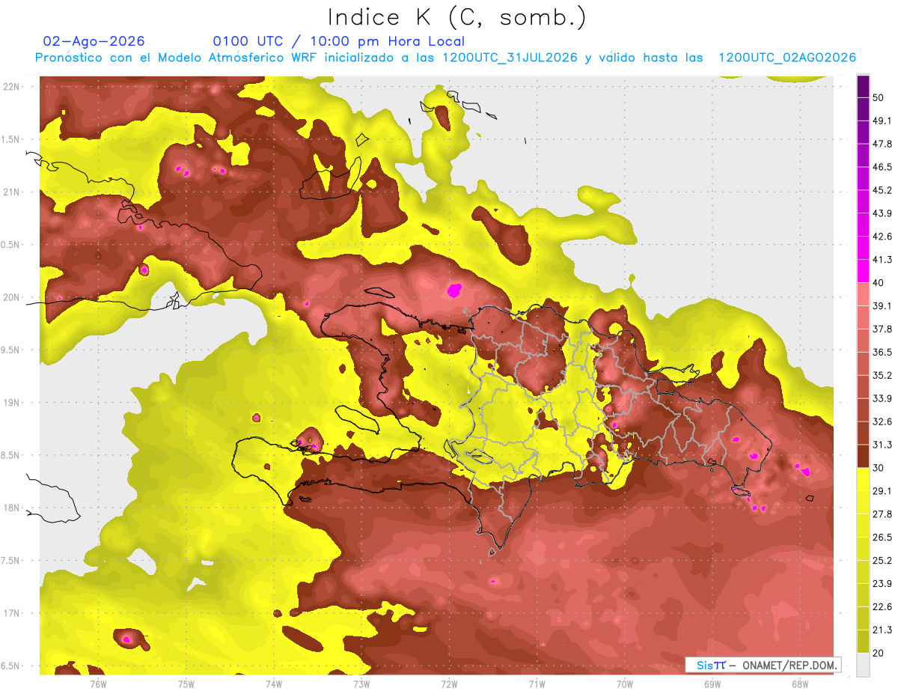Click the '30' colorbar value

click(x=879, y=468)
